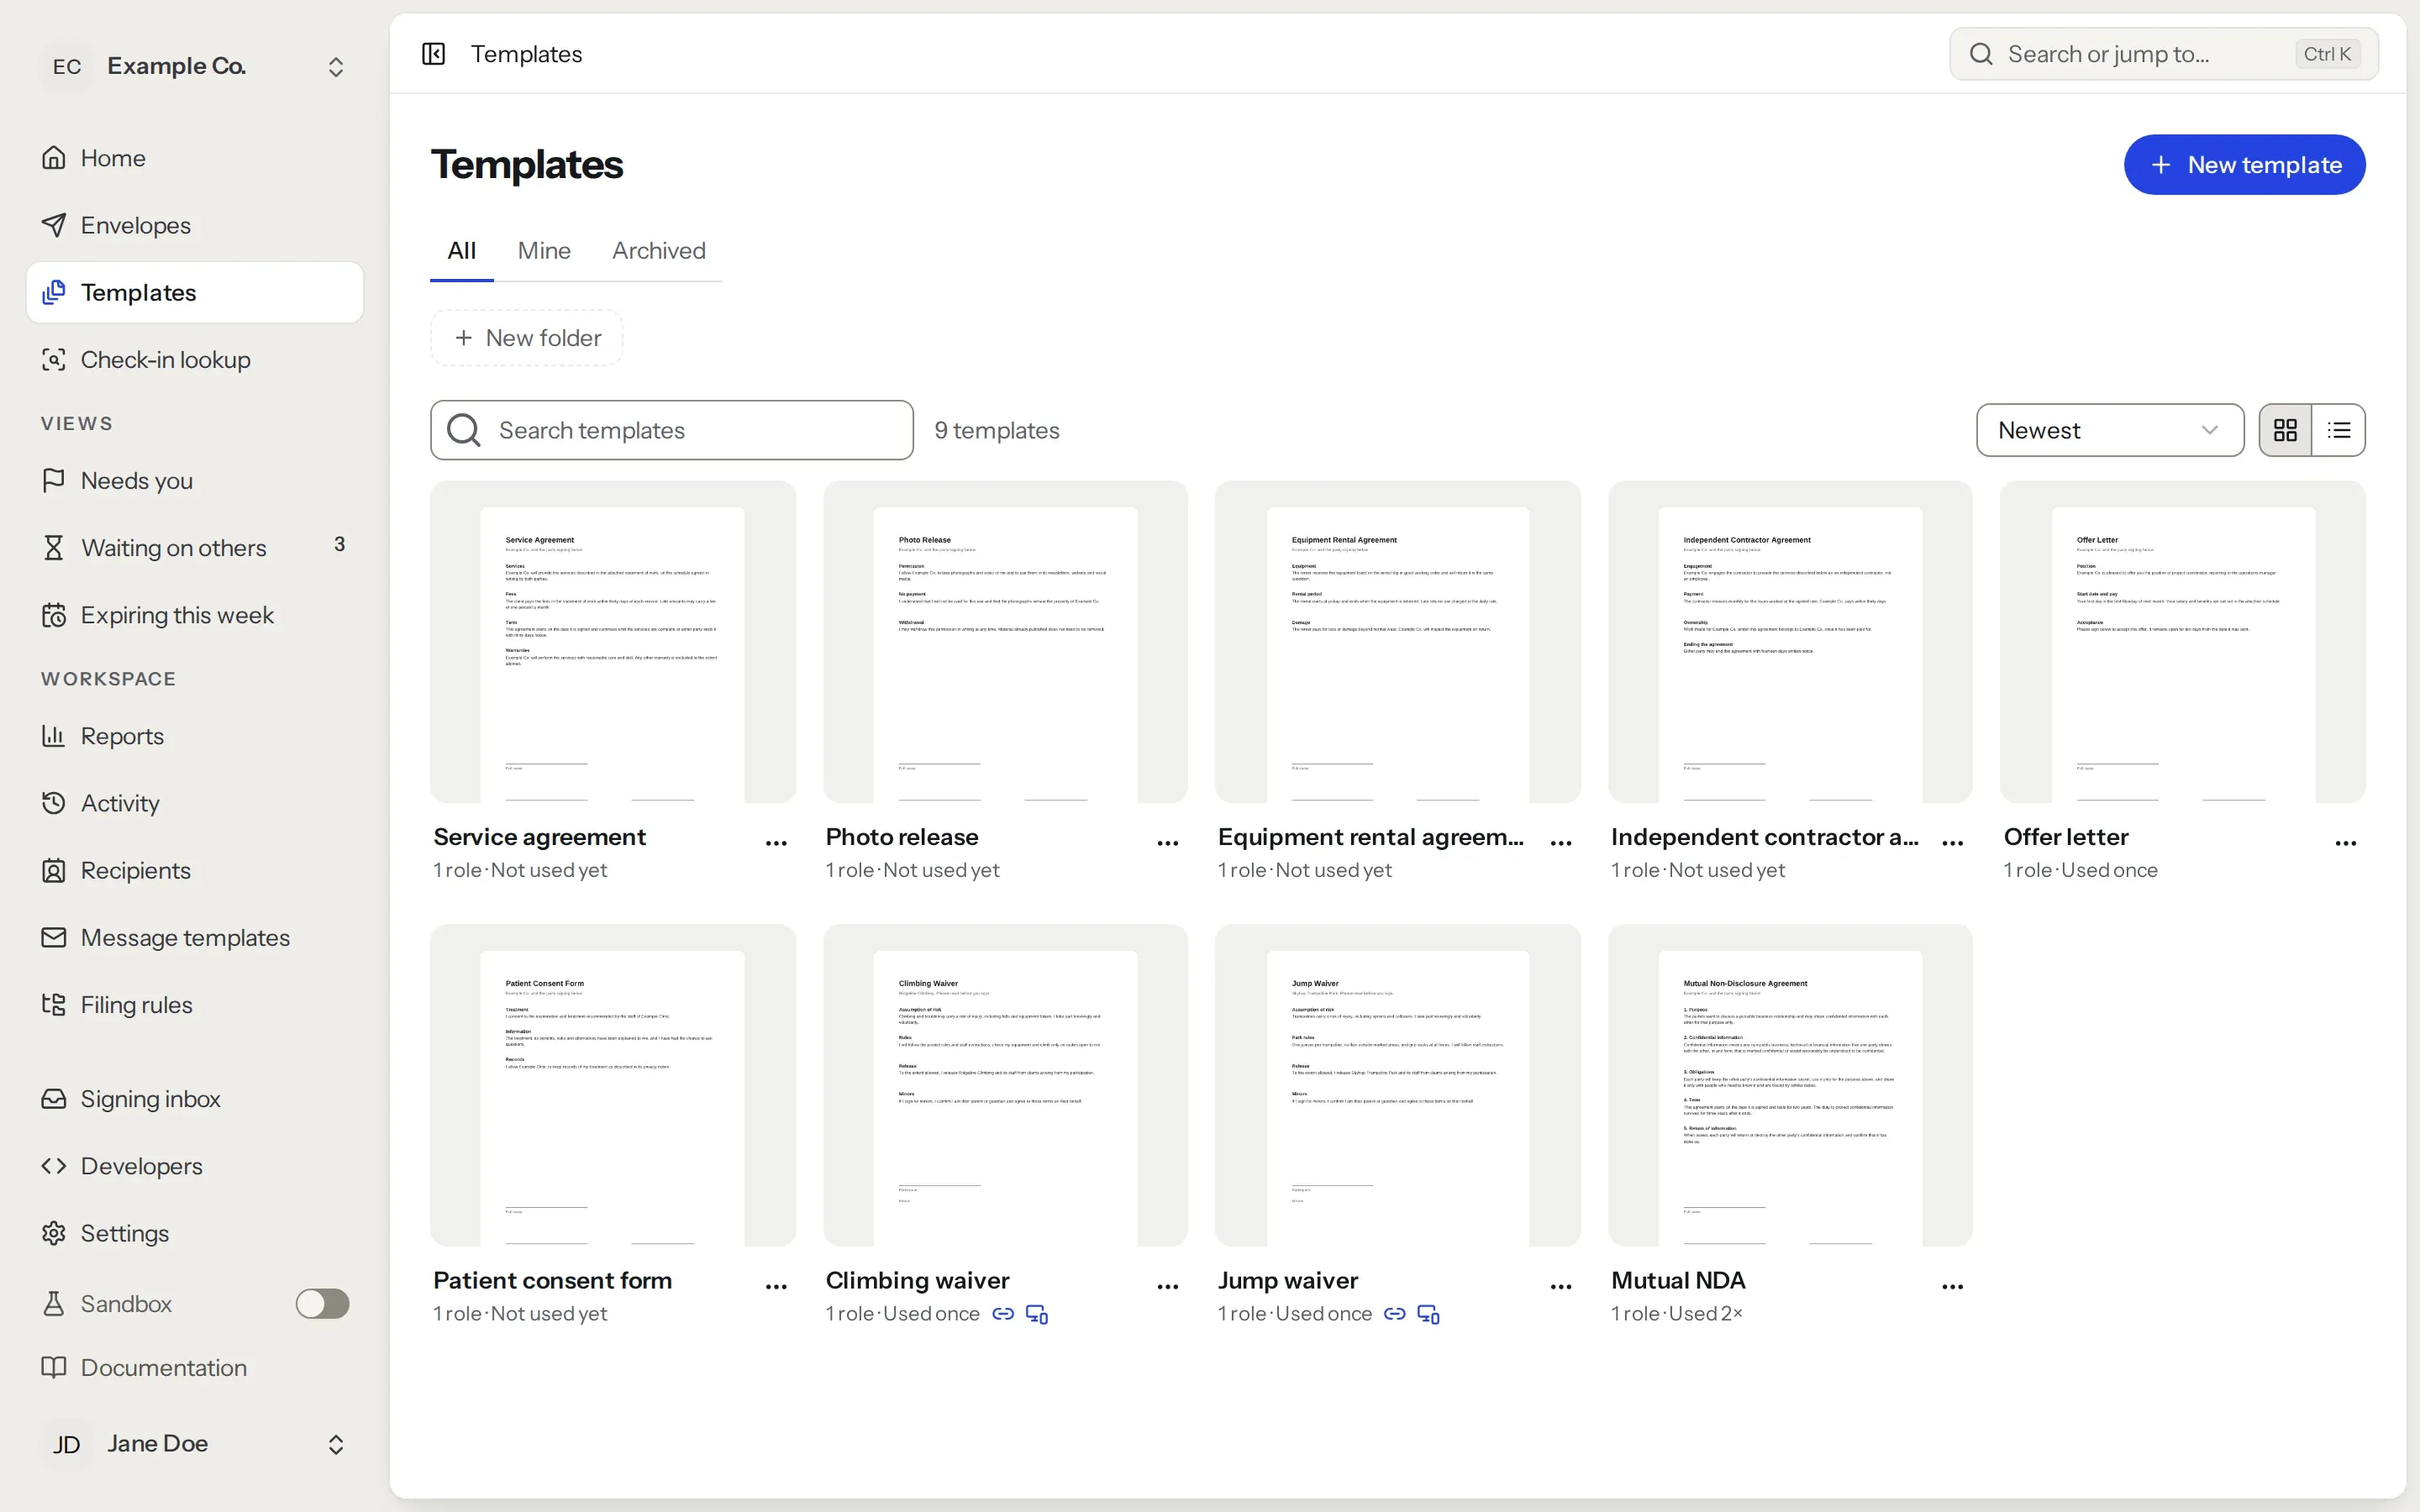The image size is (2420, 1512).
Task: Select the All tab
Action: click(462, 251)
